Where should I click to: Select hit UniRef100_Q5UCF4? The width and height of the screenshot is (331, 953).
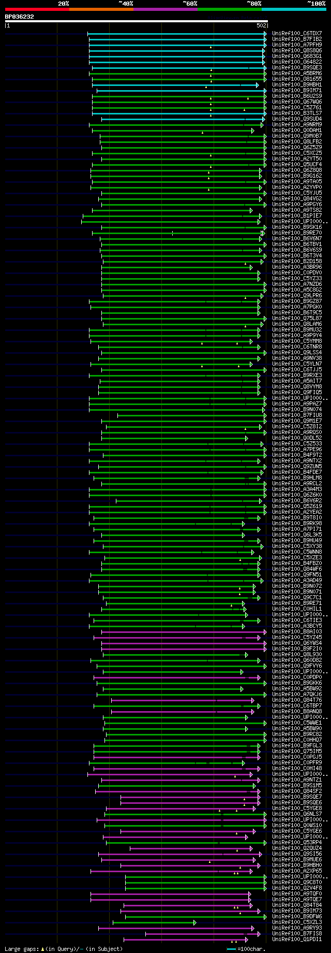[297, 164]
